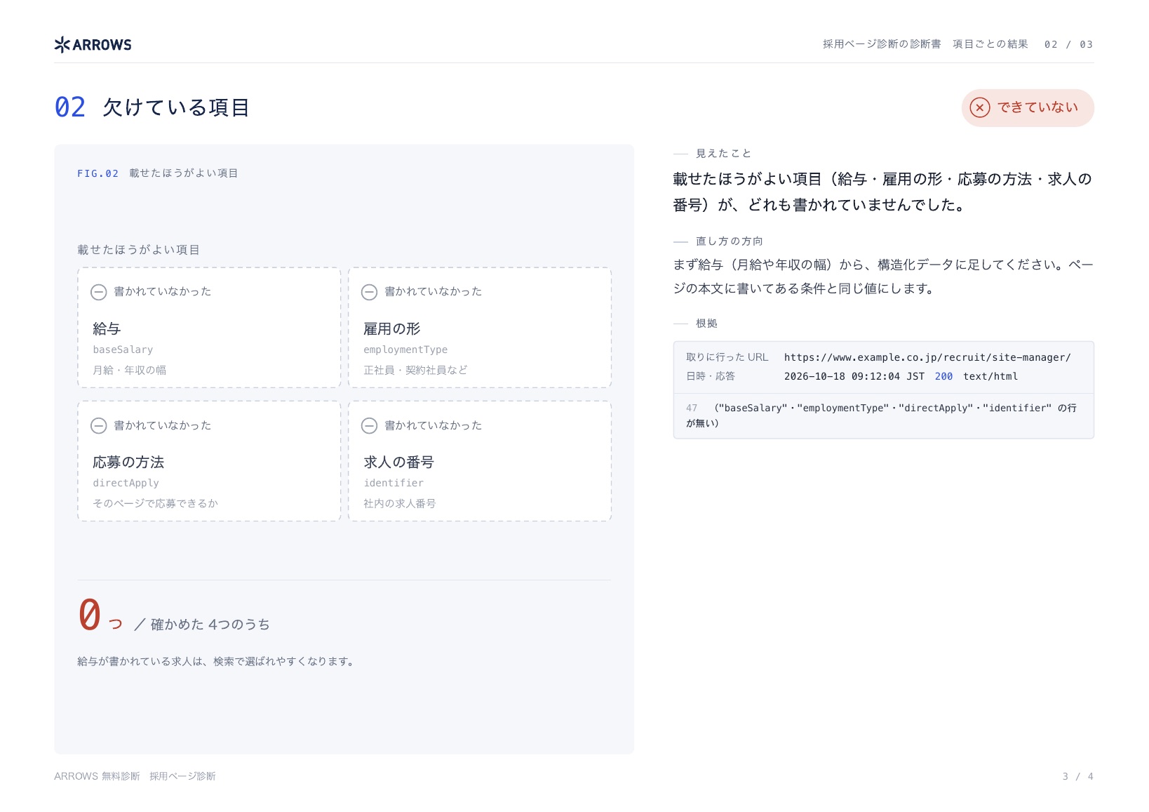
Task: Click line number 47 in the evidence box
Action: tap(692, 408)
